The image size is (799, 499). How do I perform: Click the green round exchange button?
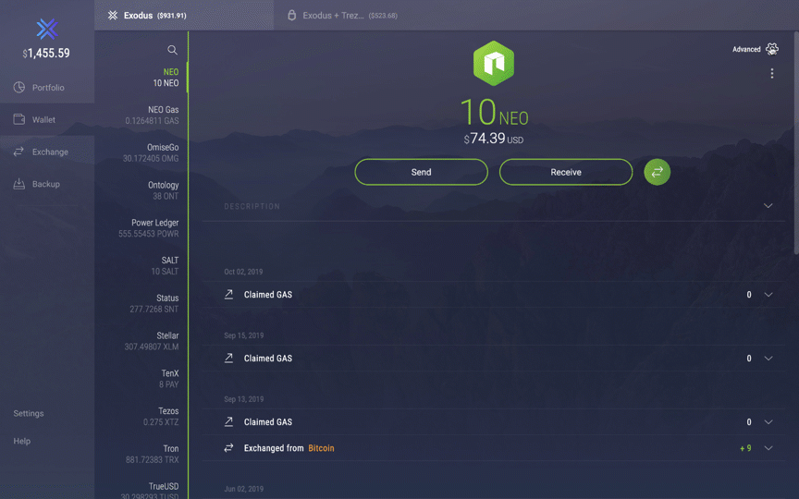[657, 172]
